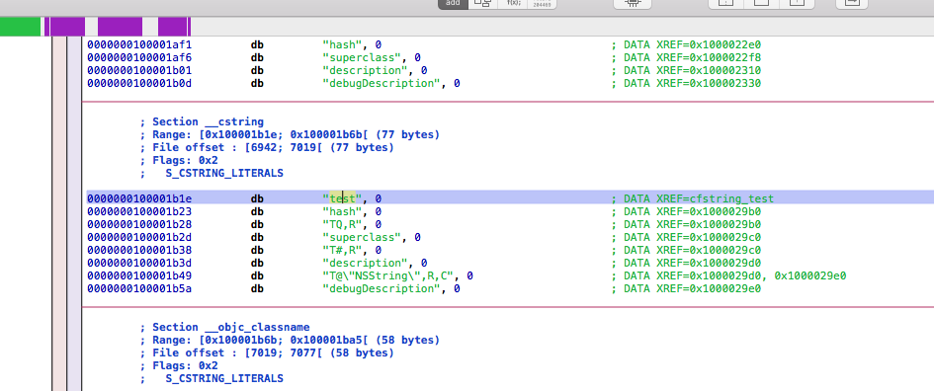Select the "T#,R" string
This screenshot has height=391, width=934.
[343, 250]
